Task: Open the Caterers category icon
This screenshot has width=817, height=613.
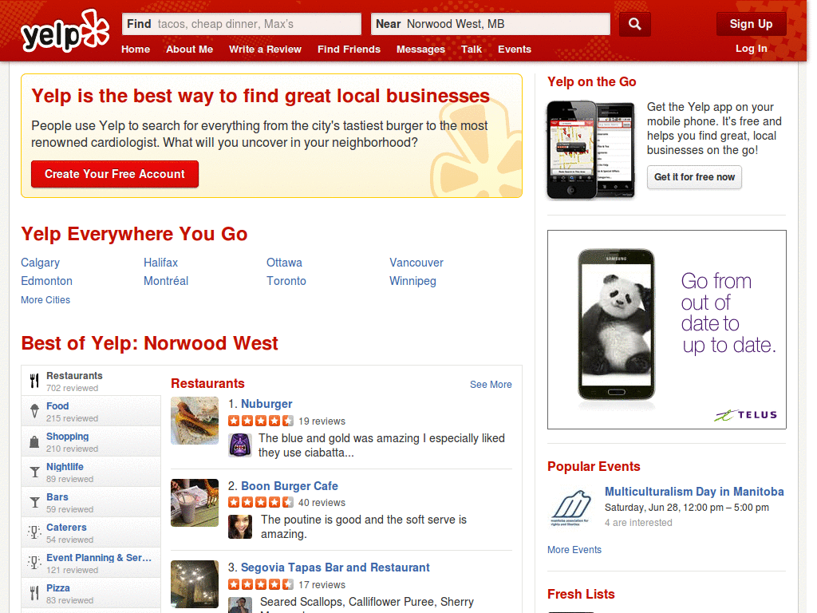Action: (x=35, y=532)
